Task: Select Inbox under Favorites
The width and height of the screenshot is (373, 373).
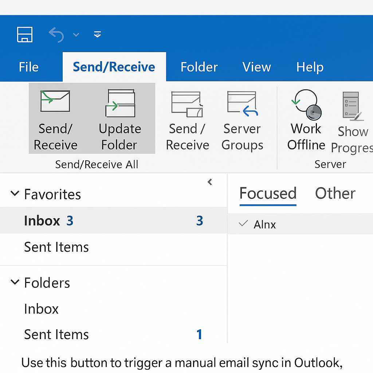Action: [114, 220]
